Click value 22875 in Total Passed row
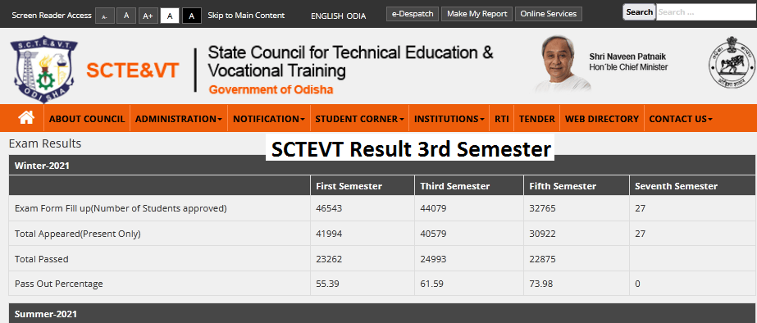Screen dimensions: 757x323 pos(542,259)
